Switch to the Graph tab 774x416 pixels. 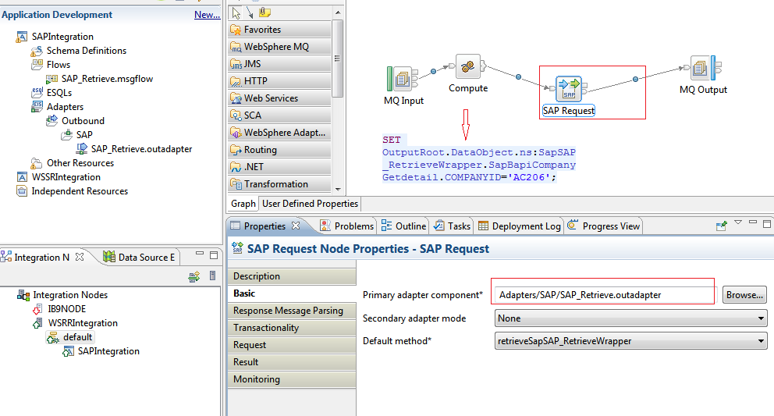(243, 204)
